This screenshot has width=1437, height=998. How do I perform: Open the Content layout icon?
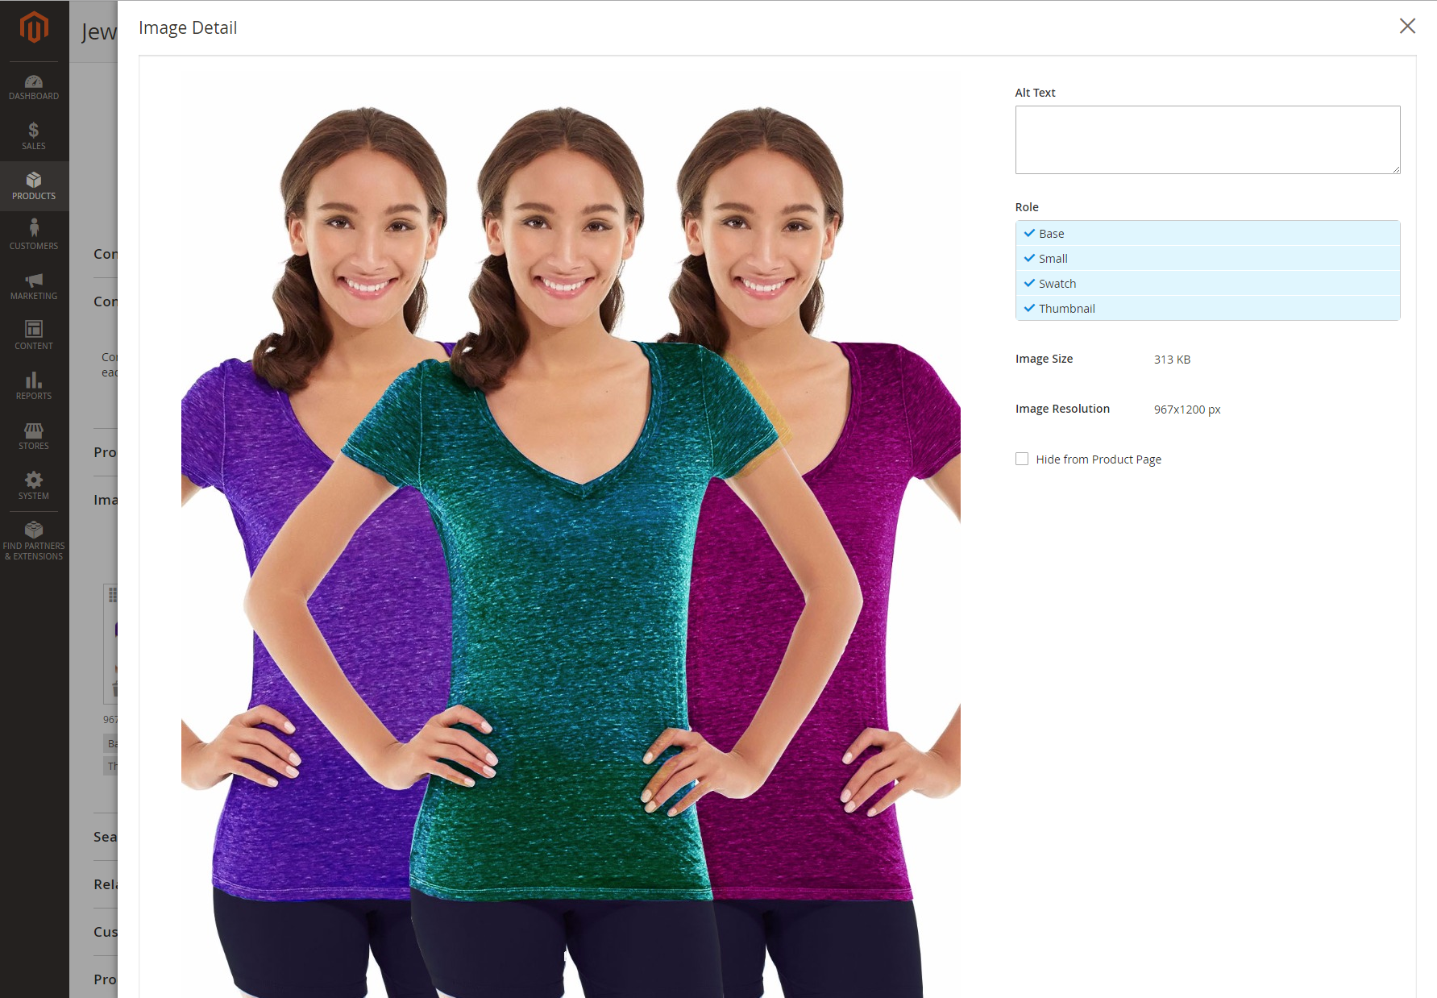coord(34,329)
